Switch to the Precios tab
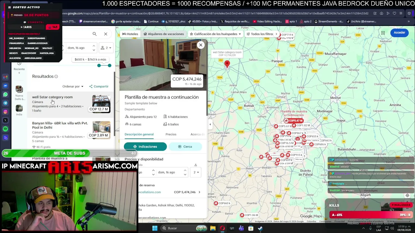 (171, 134)
